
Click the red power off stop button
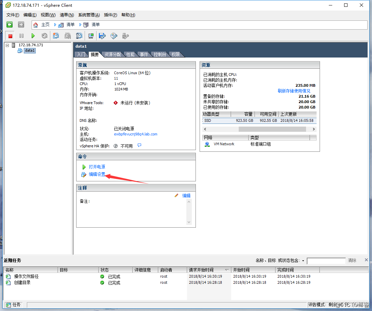pos(10,36)
